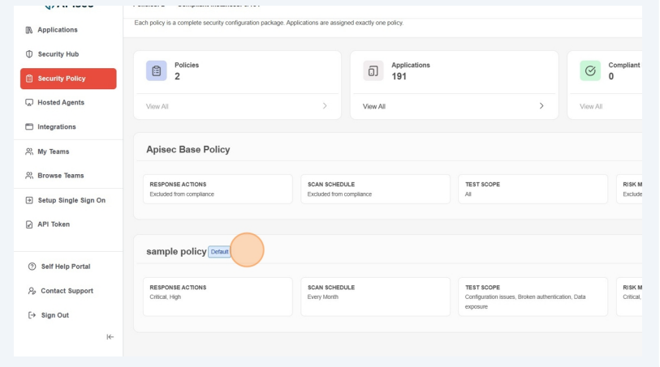Open the Security Policy menu item

(68, 79)
